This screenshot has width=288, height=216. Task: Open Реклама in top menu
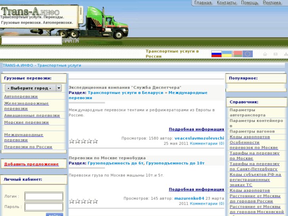point(272,3)
